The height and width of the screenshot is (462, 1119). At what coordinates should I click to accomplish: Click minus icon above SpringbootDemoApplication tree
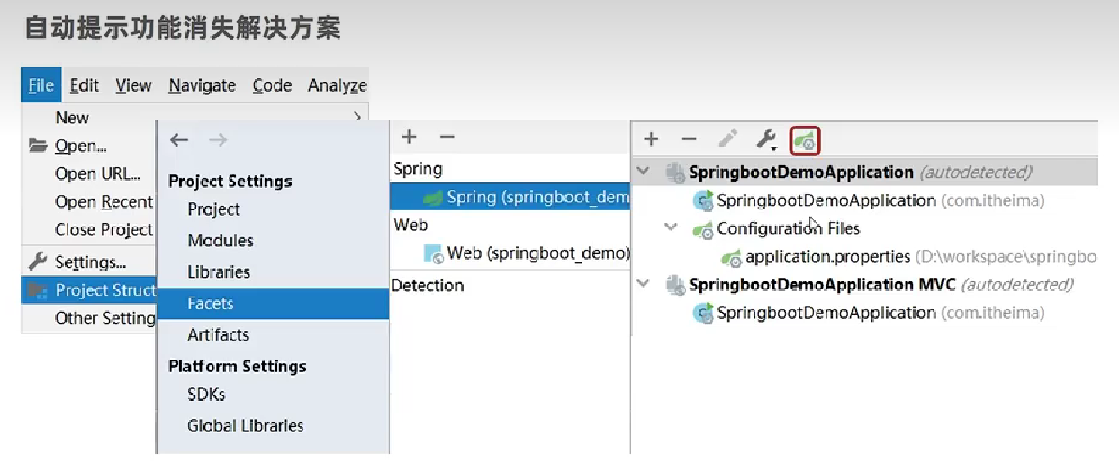[689, 139]
